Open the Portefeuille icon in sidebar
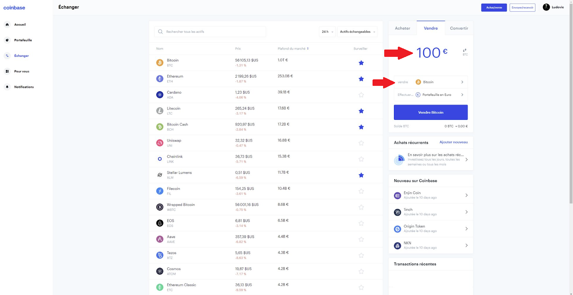 (x=7, y=40)
